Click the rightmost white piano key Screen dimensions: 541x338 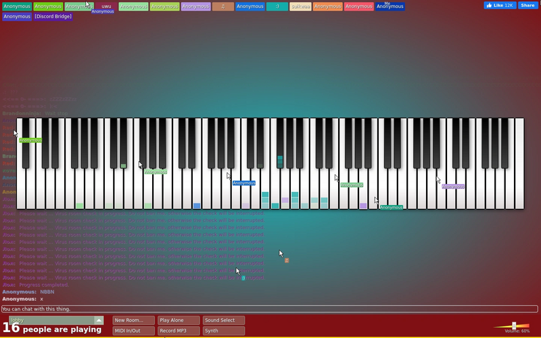519,164
